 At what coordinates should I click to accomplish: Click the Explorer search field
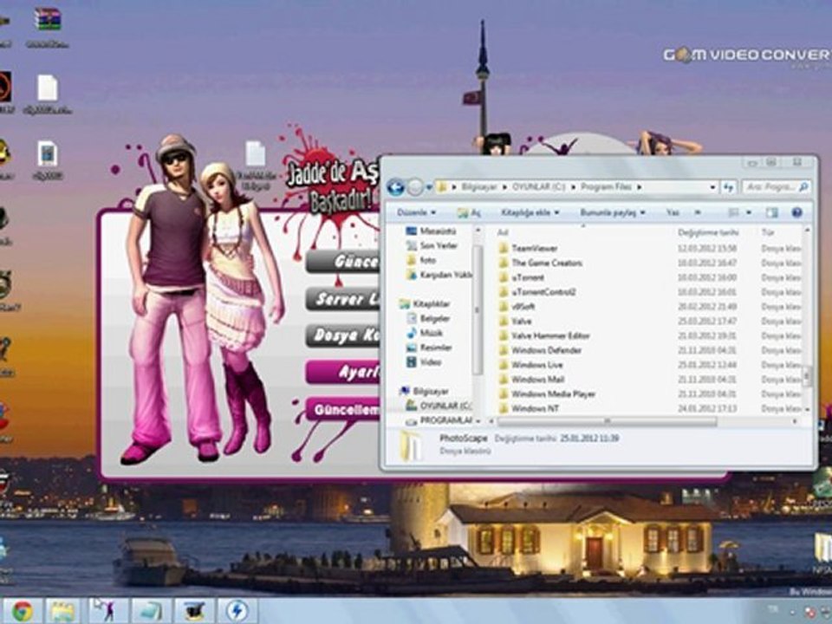click(x=777, y=187)
